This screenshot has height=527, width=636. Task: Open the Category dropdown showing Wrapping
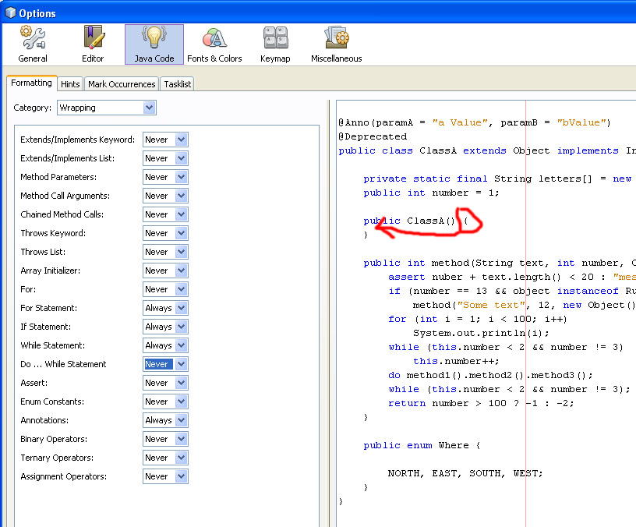click(107, 108)
